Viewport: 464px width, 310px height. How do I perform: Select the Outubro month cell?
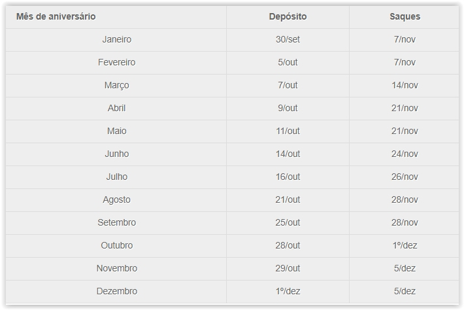116,245
